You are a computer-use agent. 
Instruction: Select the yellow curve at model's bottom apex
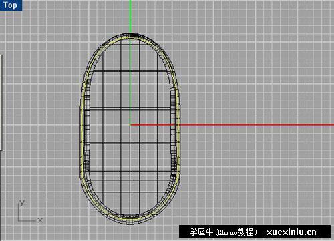click(130, 220)
